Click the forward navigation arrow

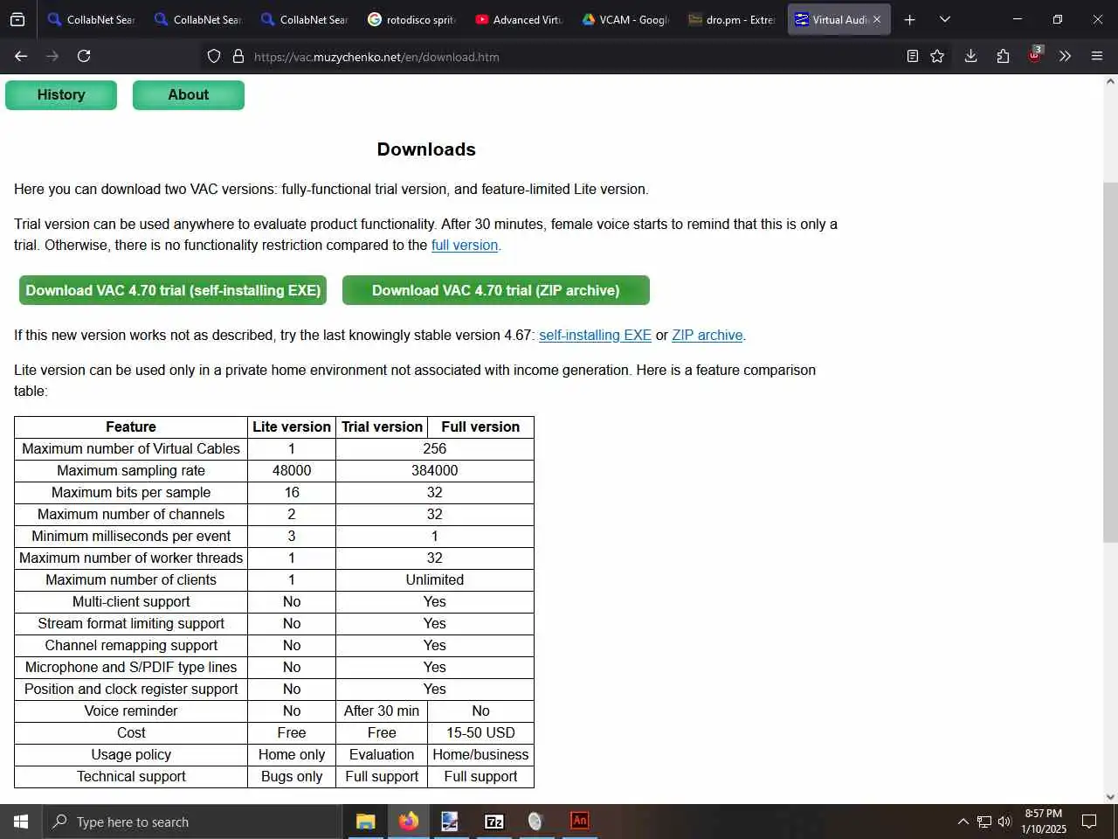coord(52,56)
